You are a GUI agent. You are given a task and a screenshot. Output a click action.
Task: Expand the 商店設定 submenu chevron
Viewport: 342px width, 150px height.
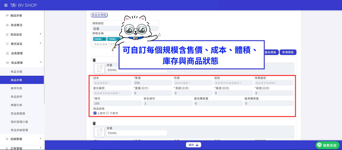(41, 34)
